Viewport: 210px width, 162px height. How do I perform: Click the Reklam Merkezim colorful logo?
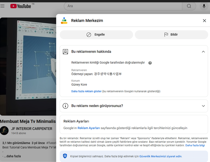tap(64, 21)
